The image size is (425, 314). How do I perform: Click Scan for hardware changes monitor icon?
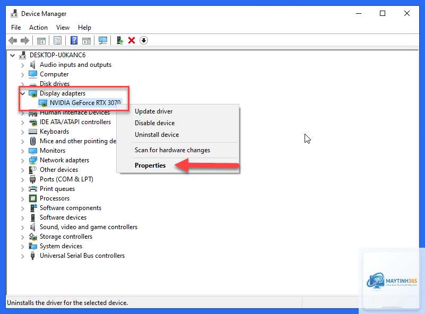point(103,41)
